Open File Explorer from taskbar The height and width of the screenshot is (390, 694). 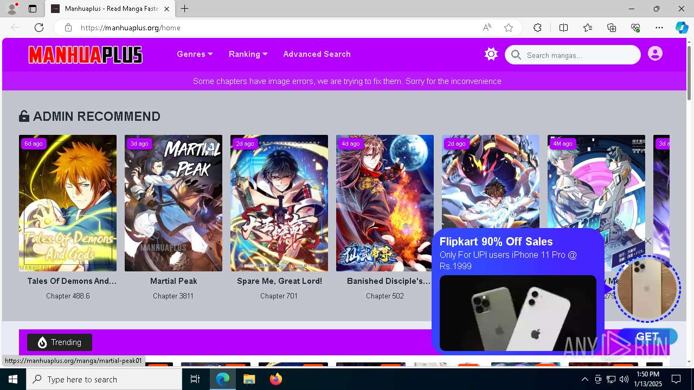coord(249,379)
